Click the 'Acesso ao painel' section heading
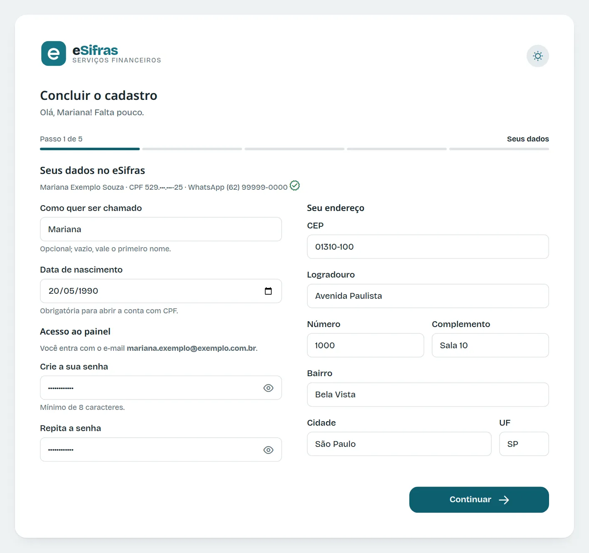The height and width of the screenshot is (553, 589). 75,332
